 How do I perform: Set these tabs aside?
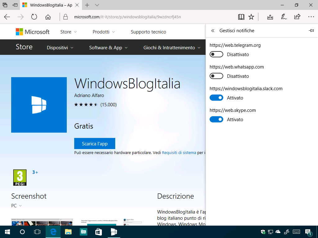tap(15, 5)
